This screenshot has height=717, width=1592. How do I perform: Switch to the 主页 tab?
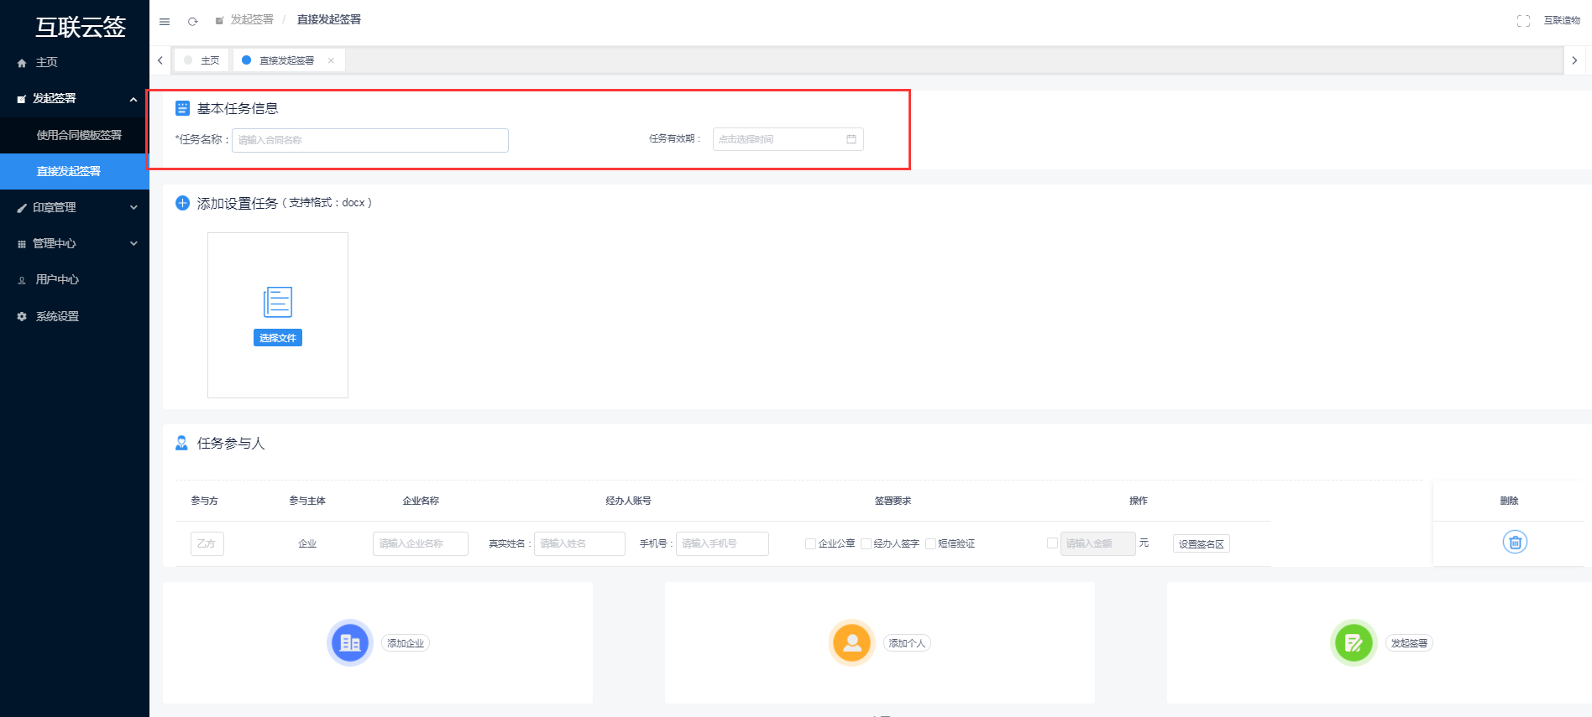coord(202,60)
